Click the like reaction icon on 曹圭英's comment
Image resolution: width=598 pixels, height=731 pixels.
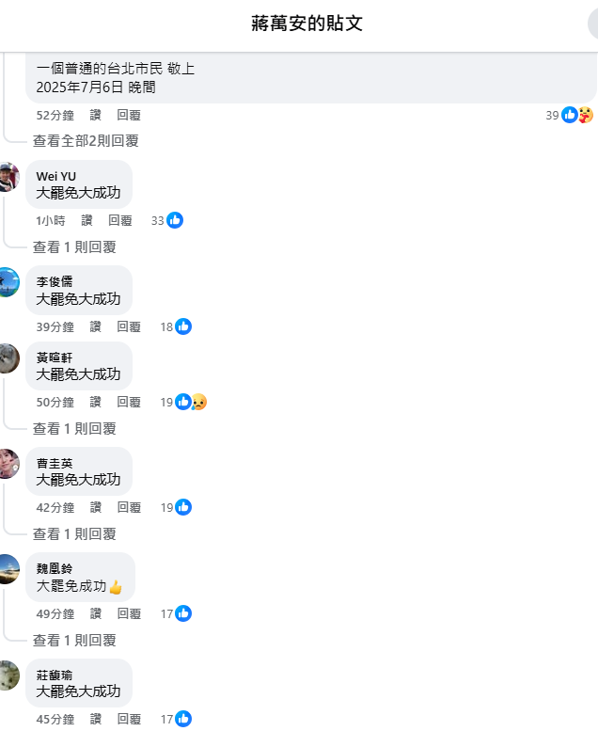click(183, 507)
